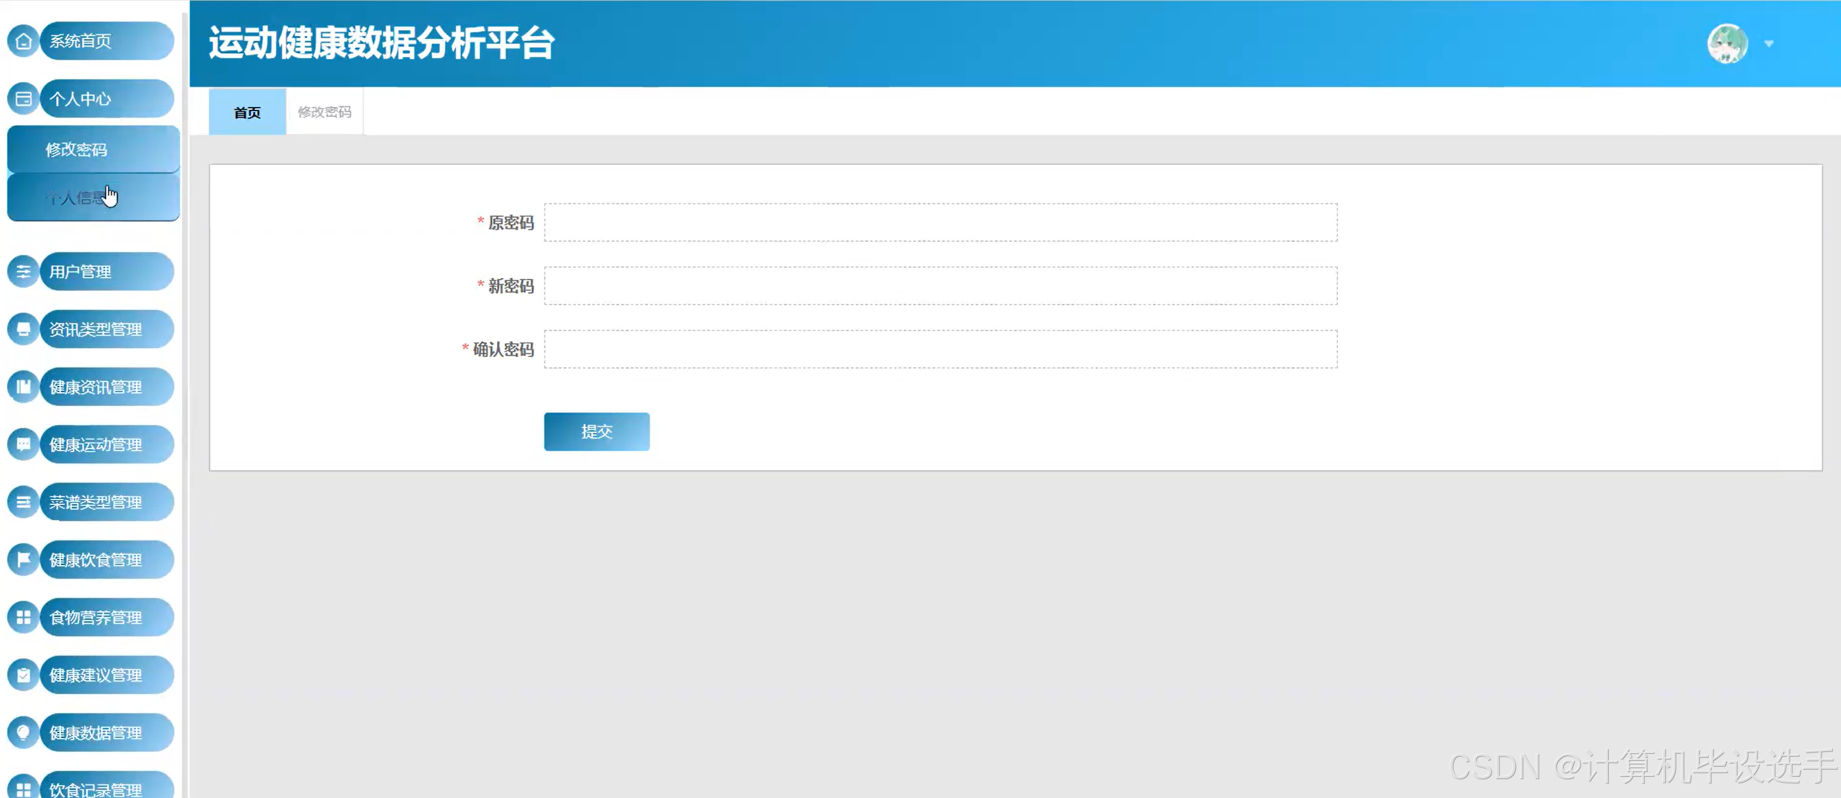Image resolution: width=1841 pixels, height=798 pixels.
Task: Expand 健康饮食管理 menu
Action: pyautogui.click(x=106, y=559)
